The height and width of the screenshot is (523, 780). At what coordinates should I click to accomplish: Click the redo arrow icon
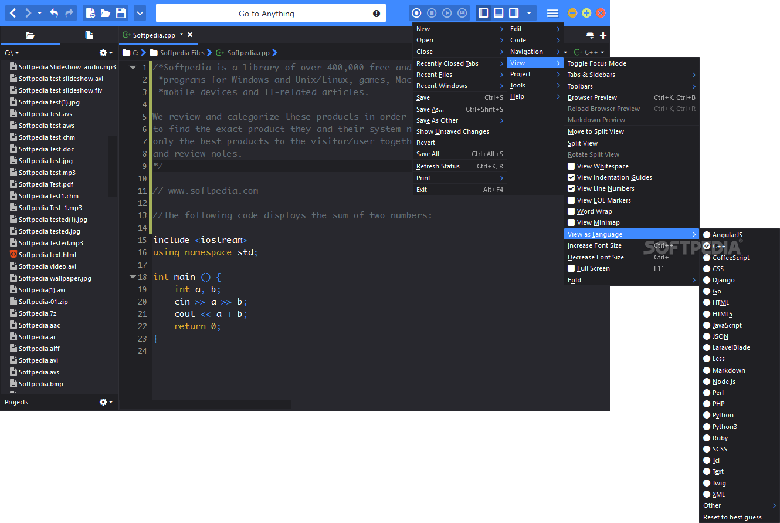tap(69, 13)
